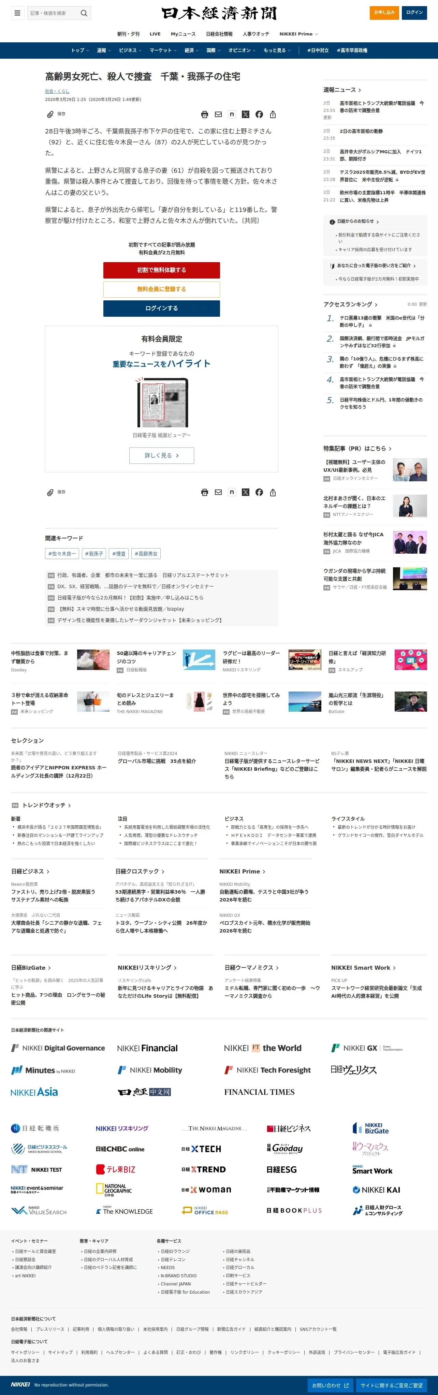Expand the NIKKEI Prime dropdown
The width and height of the screenshot is (438, 1395).
tap(299, 34)
